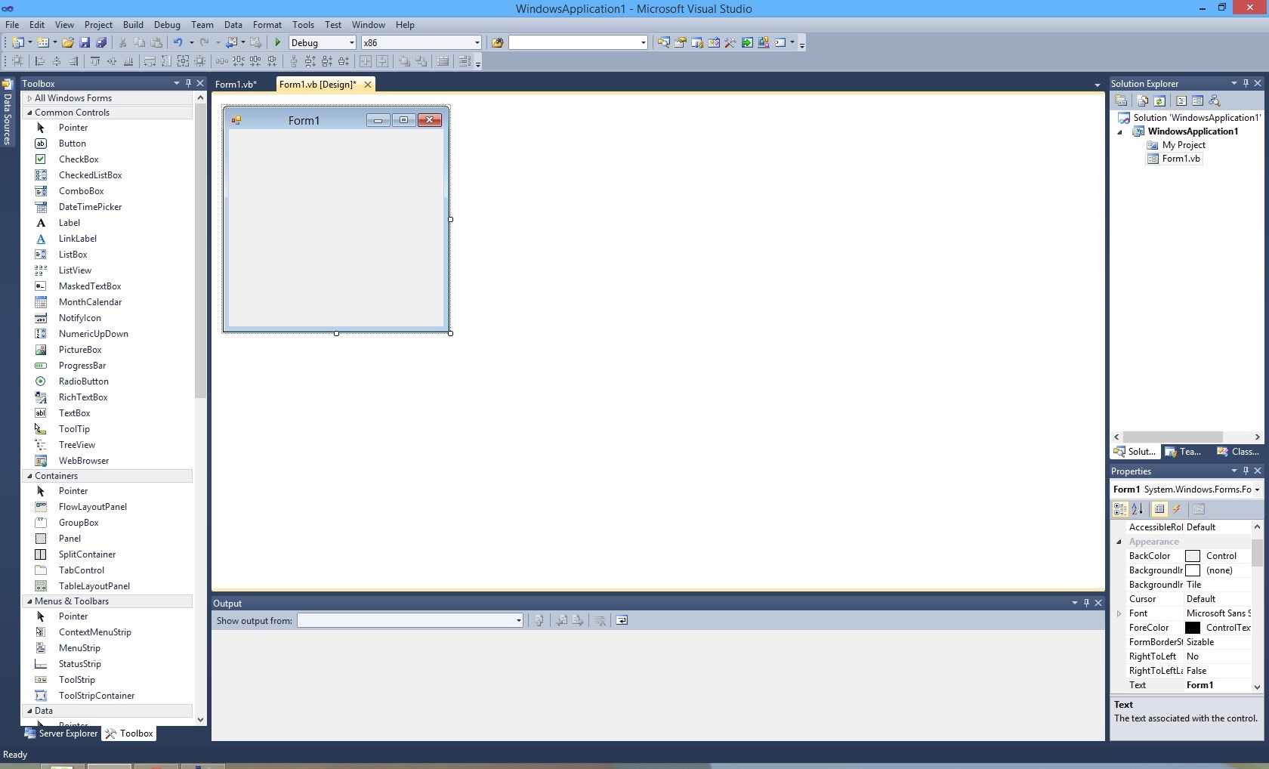Open the Debug configuration dropdown

[351, 43]
